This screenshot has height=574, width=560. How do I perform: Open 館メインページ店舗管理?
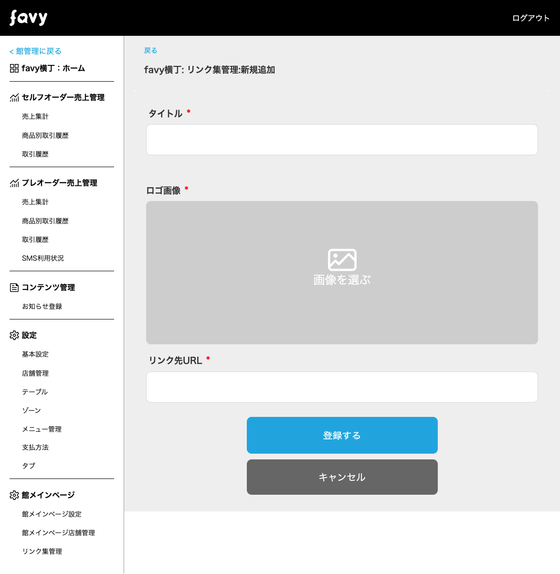tap(59, 533)
